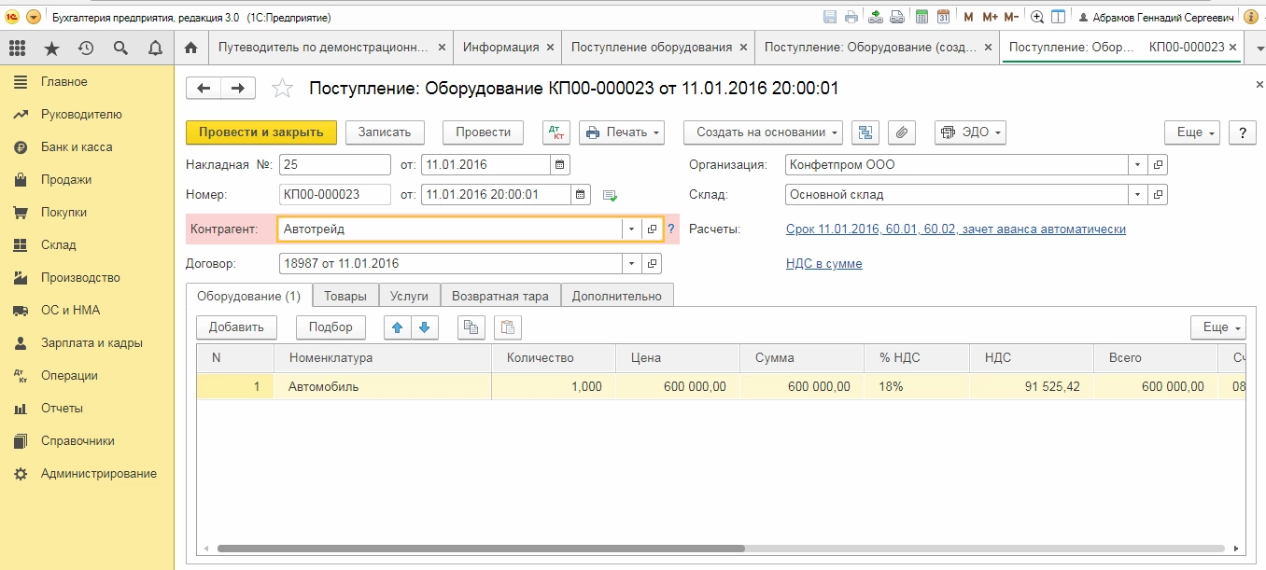1266x570 pixels.
Task: Open Банк и касса section in sidebar
Action: [77, 147]
